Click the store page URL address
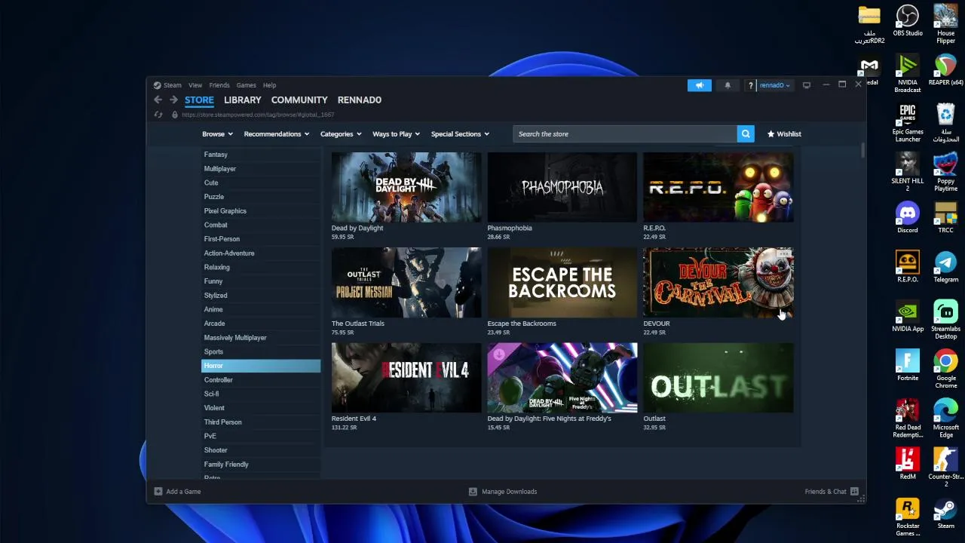This screenshot has height=543, width=965. [x=258, y=115]
